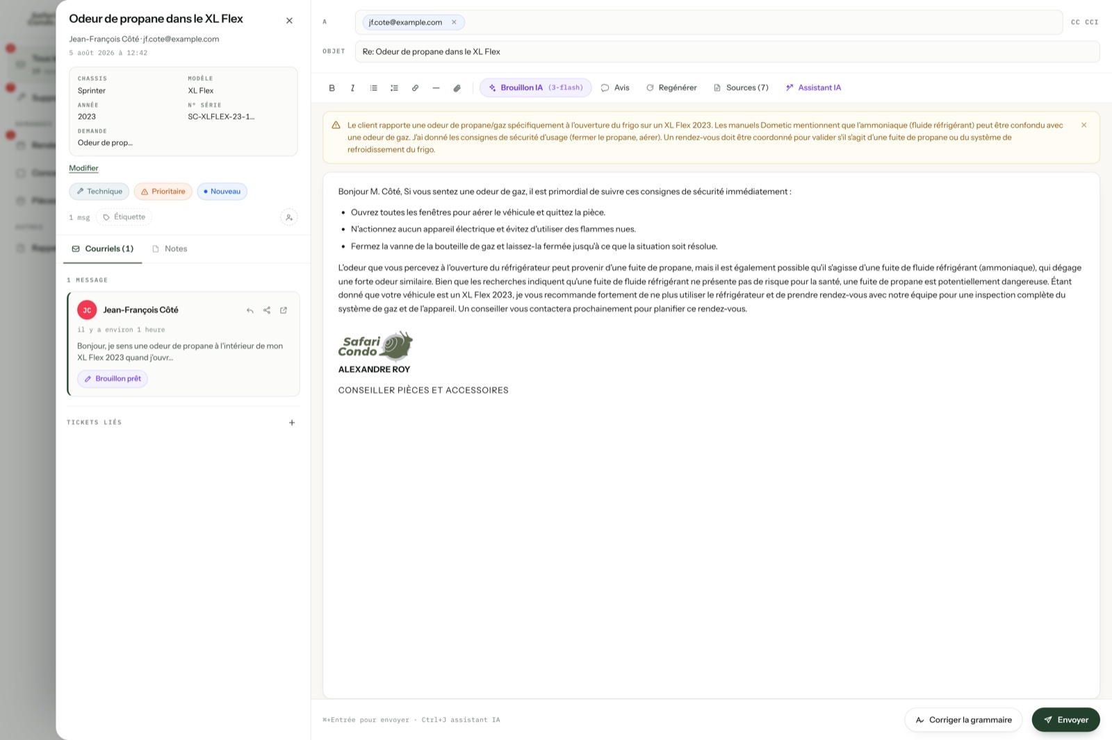Open Sources (7)
1112x740 pixels.
[x=741, y=88]
